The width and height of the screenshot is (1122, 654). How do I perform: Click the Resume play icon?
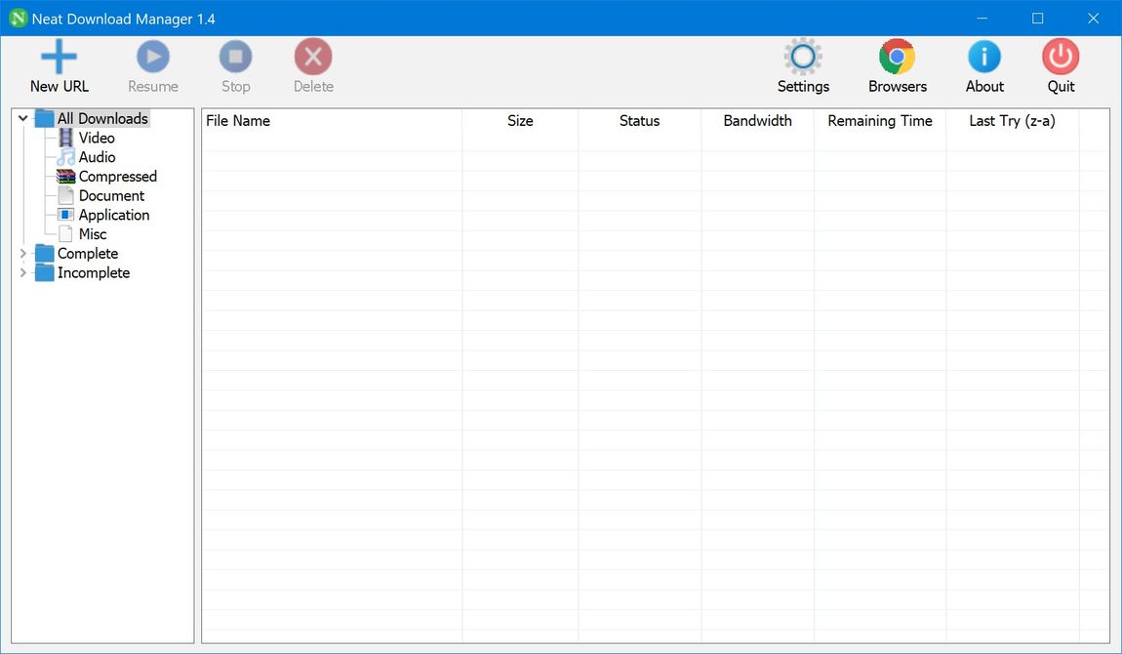[153, 57]
